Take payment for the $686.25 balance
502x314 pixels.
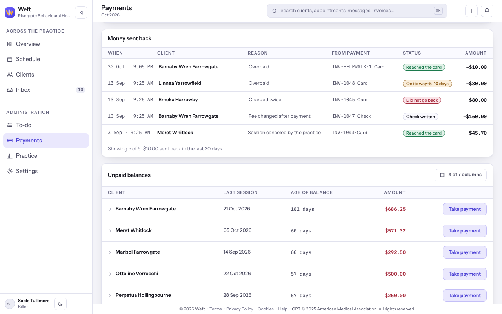click(465, 209)
